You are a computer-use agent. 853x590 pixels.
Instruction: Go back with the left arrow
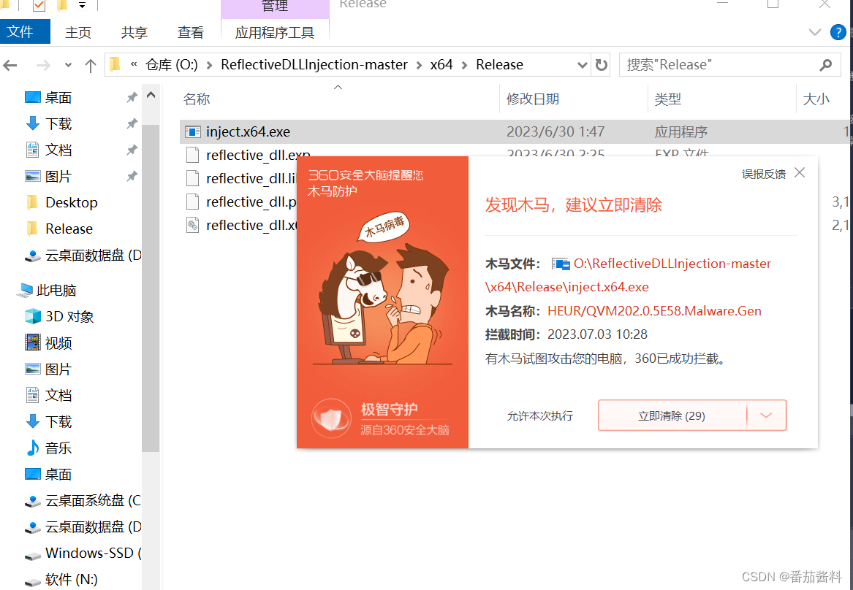click(10, 65)
